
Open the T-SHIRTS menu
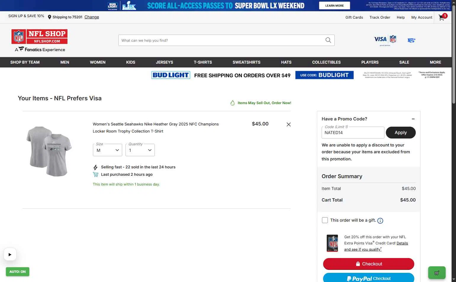pos(203,62)
